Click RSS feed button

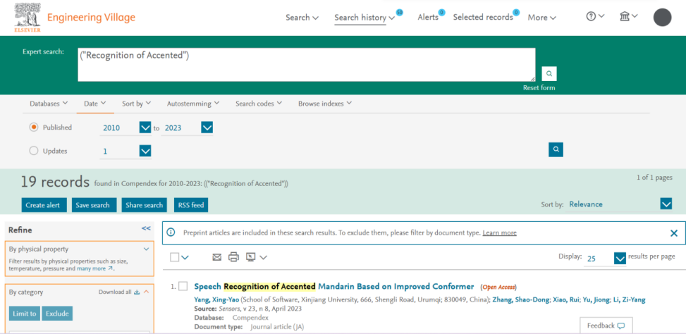tap(191, 205)
